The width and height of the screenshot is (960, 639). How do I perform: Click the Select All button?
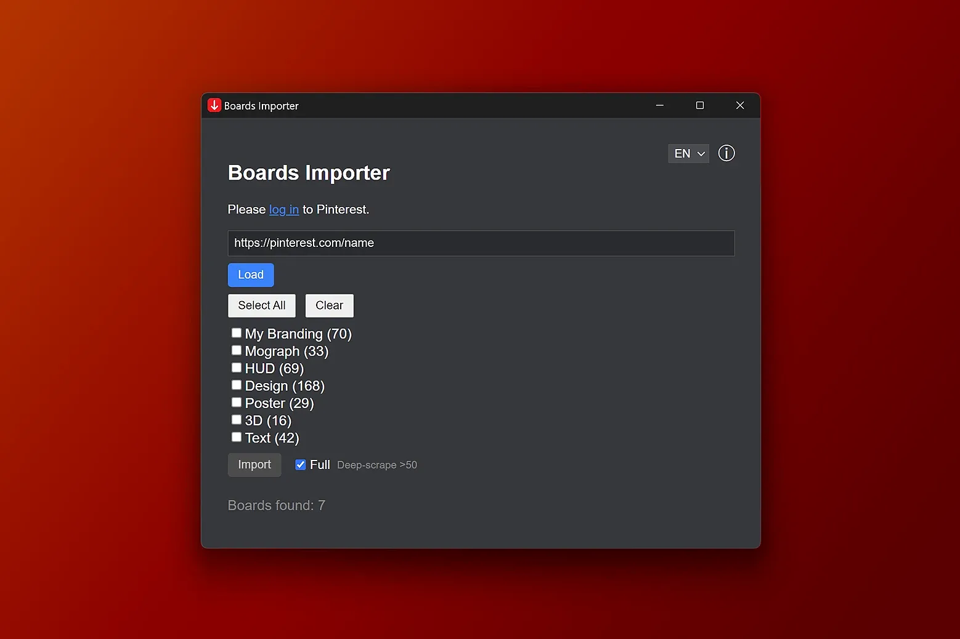pos(262,305)
